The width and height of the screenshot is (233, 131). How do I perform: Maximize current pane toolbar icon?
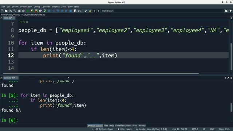(75, 11)
